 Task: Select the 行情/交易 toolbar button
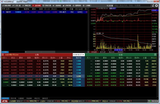pyautogui.click(x=47, y=6)
